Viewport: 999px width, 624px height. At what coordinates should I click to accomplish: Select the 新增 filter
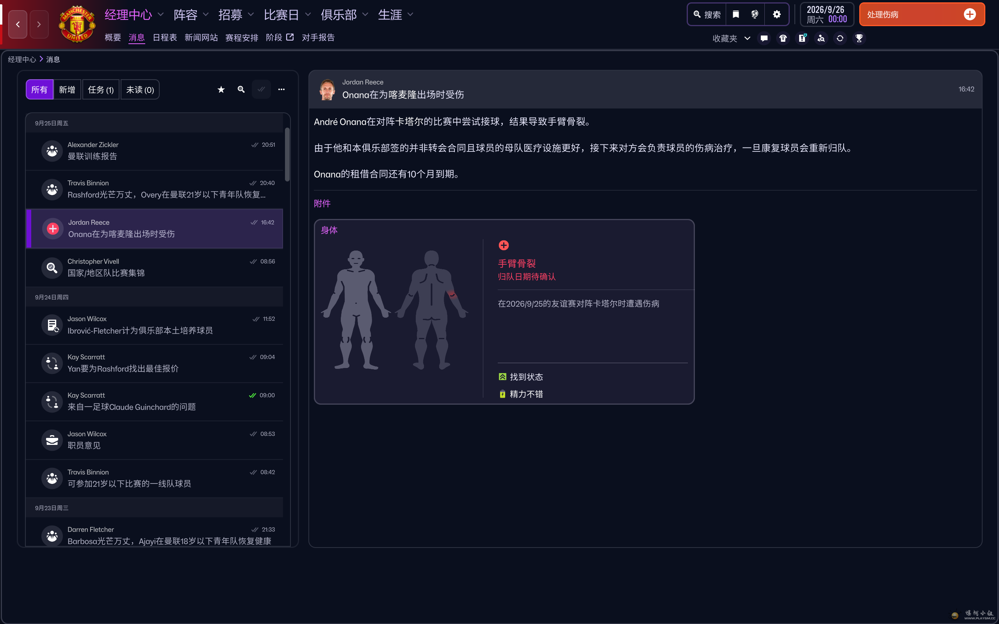pos(67,89)
